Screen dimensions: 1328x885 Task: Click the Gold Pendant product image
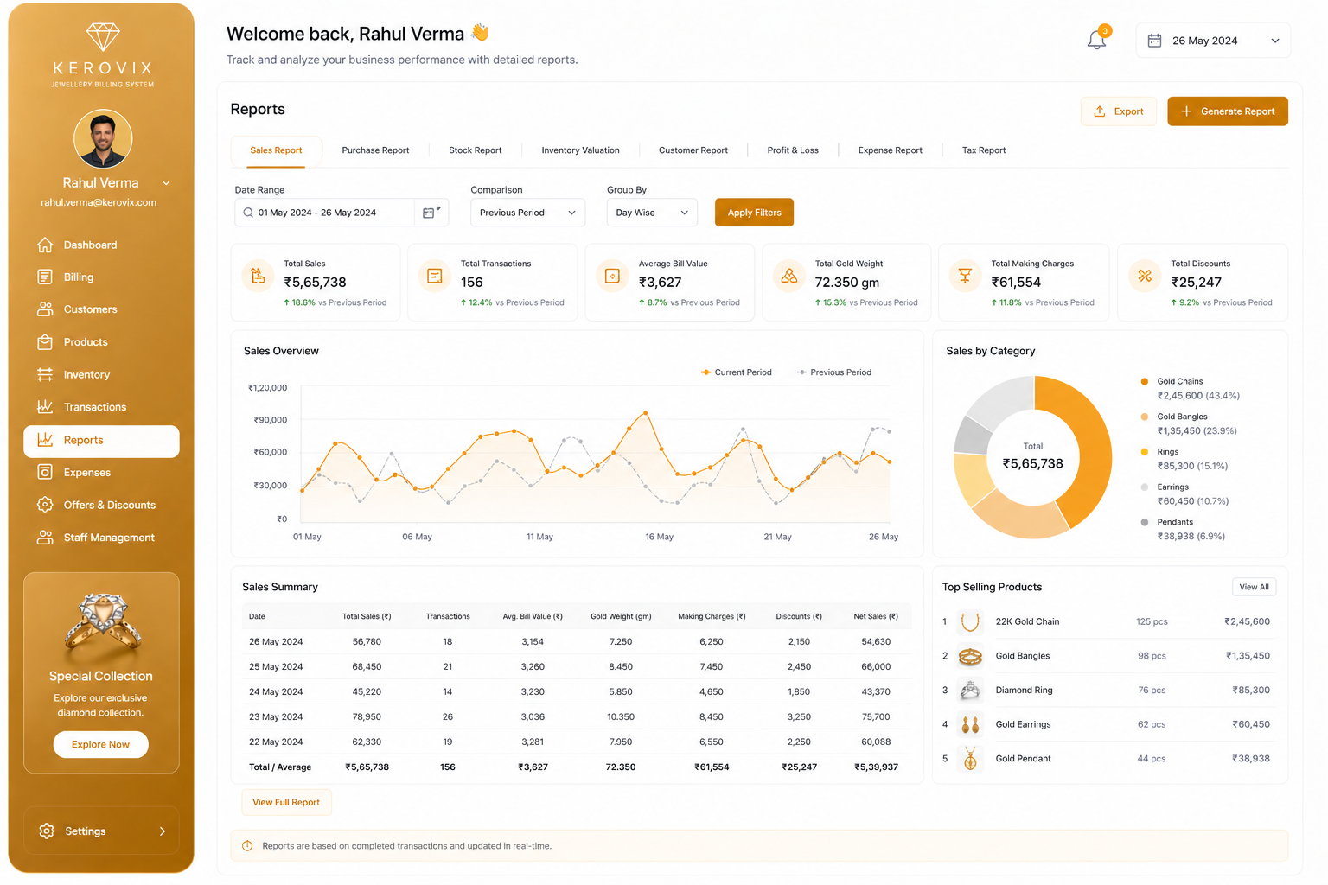click(970, 759)
